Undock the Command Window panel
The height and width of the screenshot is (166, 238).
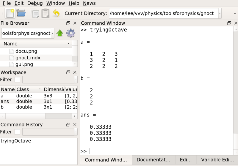229,23
